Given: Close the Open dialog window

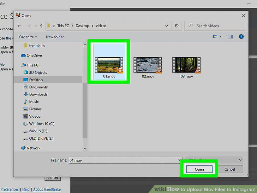Looking at the screenshot, I should (x=243, y=16).
